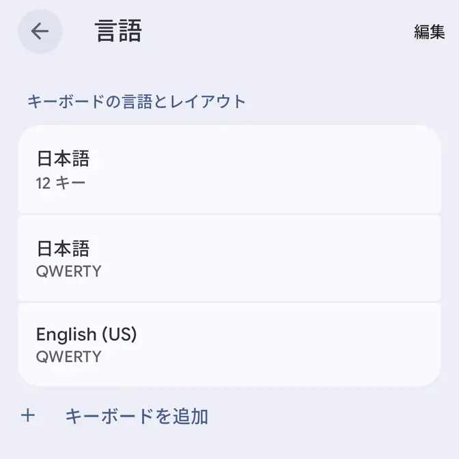Tap the circular back button background
The width and height of the screenshot is (459, 459).
pos(27,42)
